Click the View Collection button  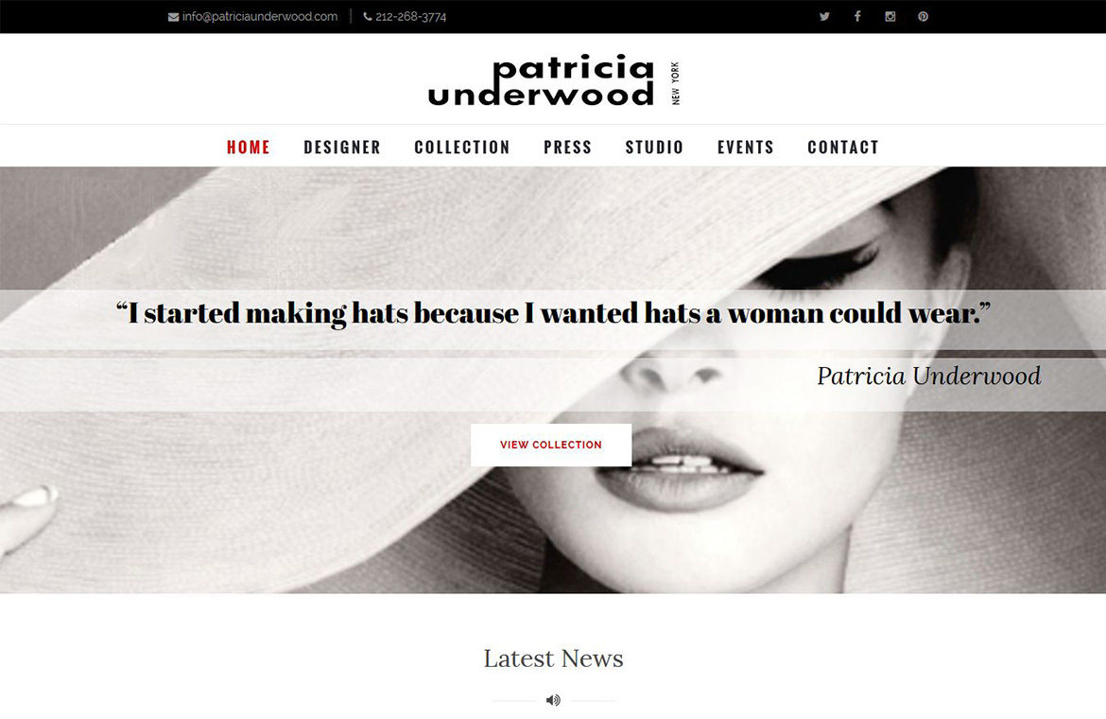pyautogui.click(x=551, y=445)
